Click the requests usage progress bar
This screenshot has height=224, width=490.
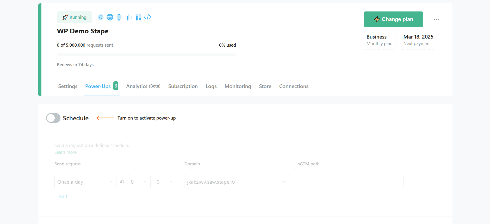click(146, 55)
